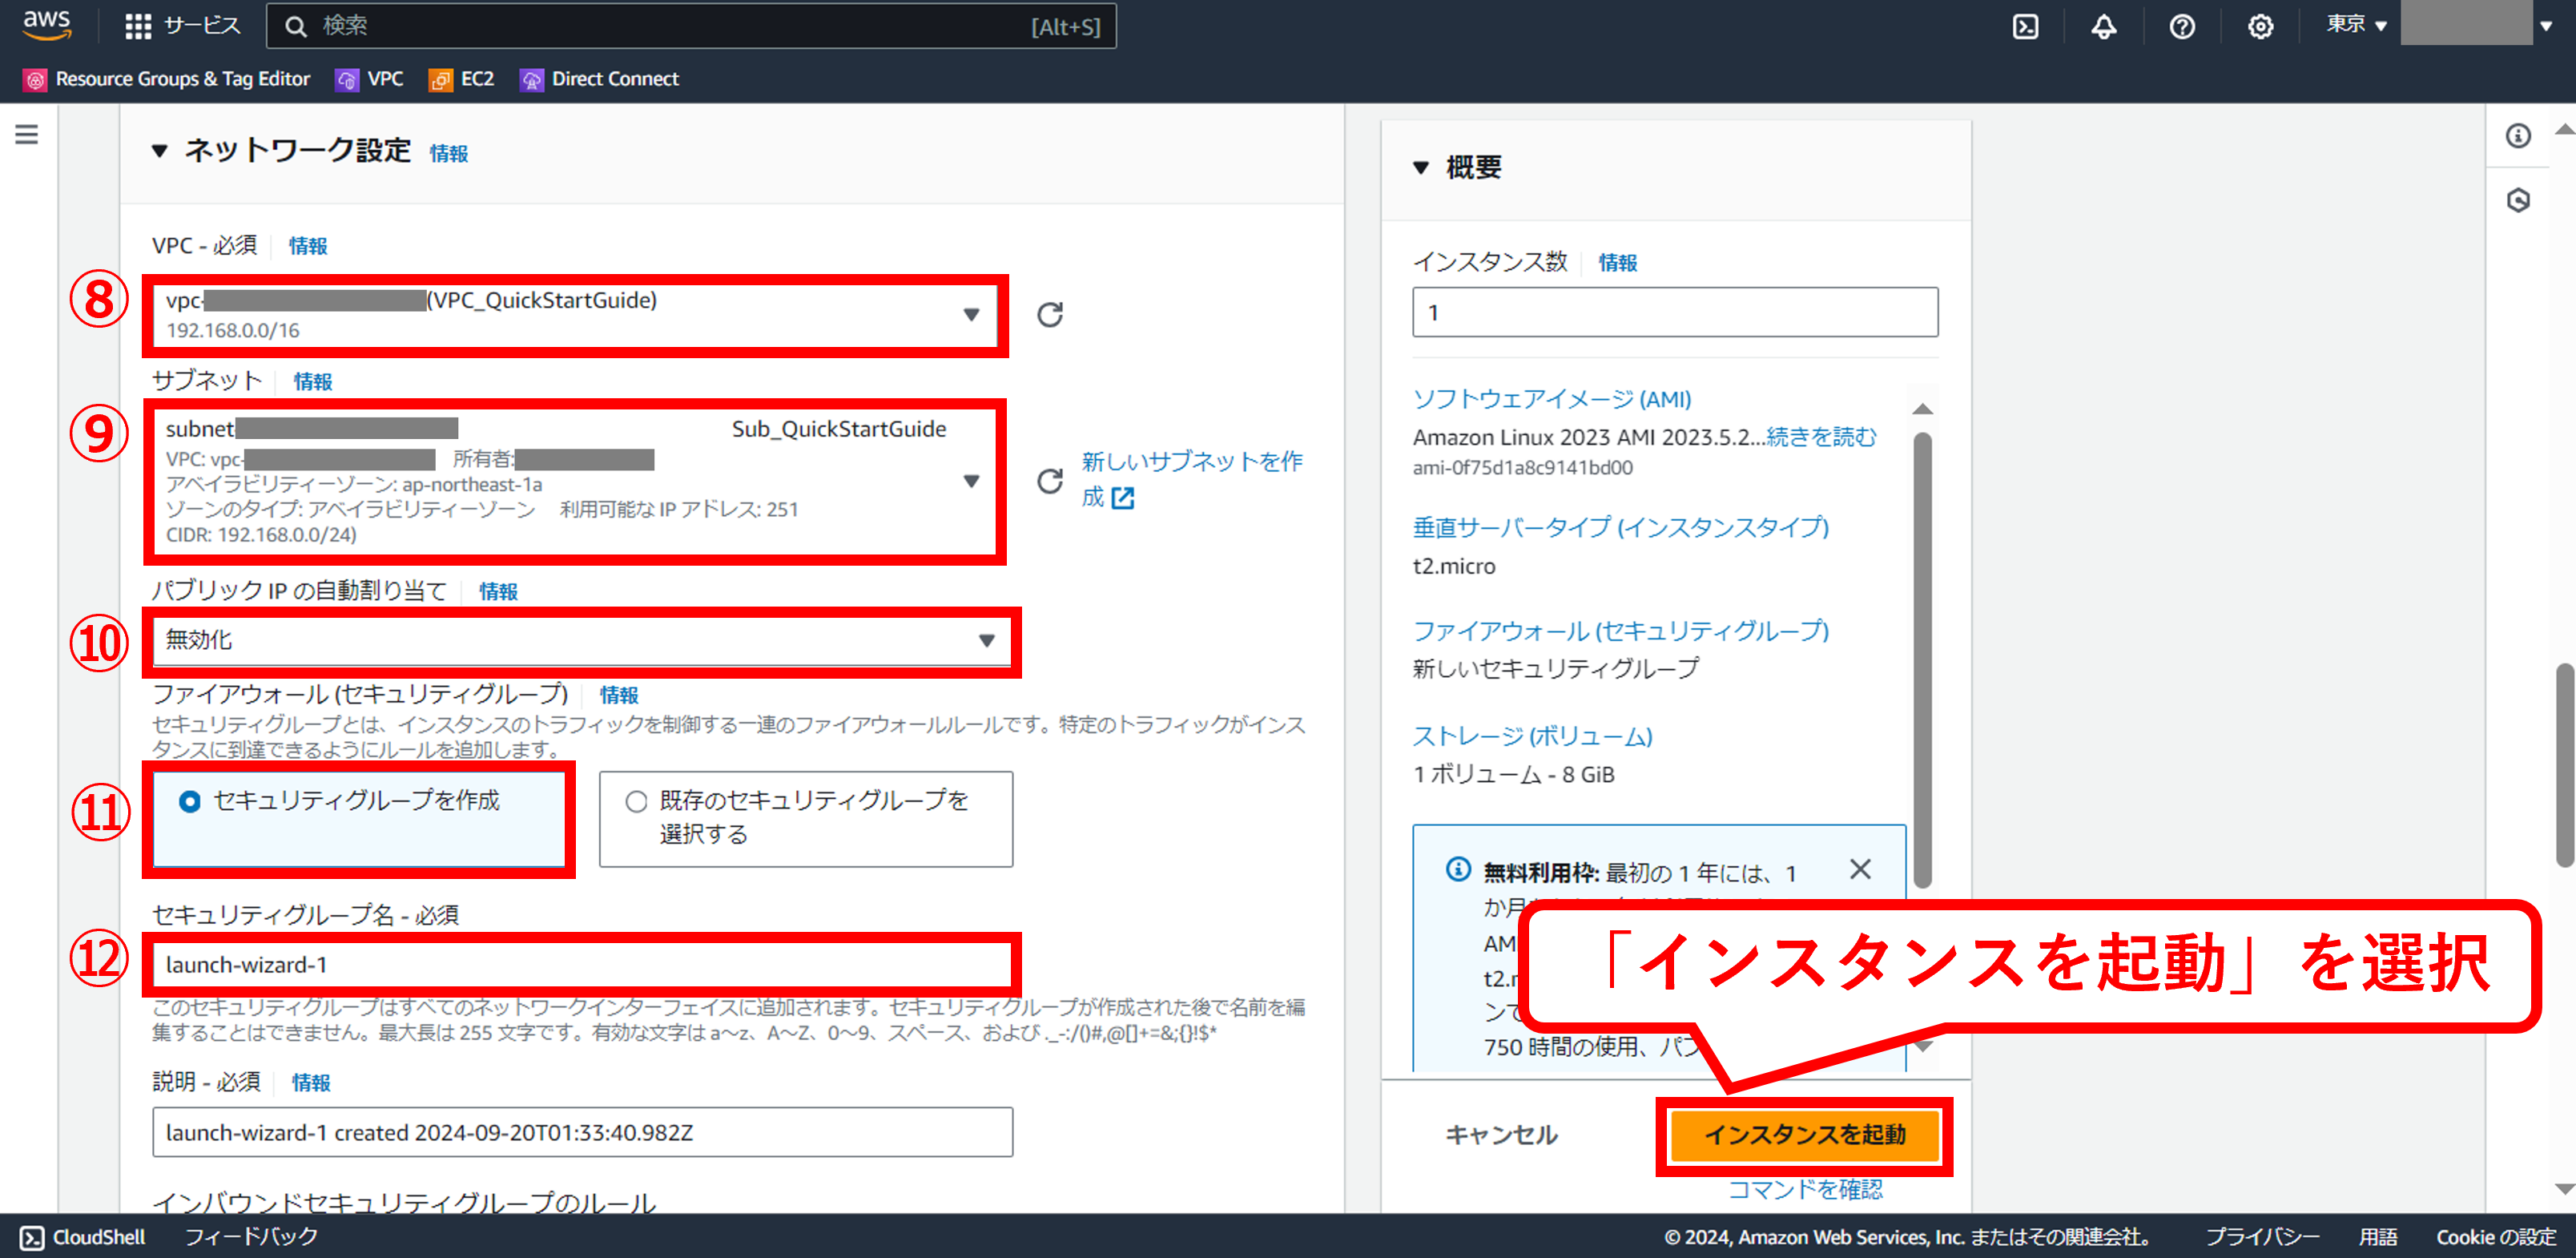Open the notifications bell
Viewport: 2576px width, 1258px height.
coord(2103,27)
